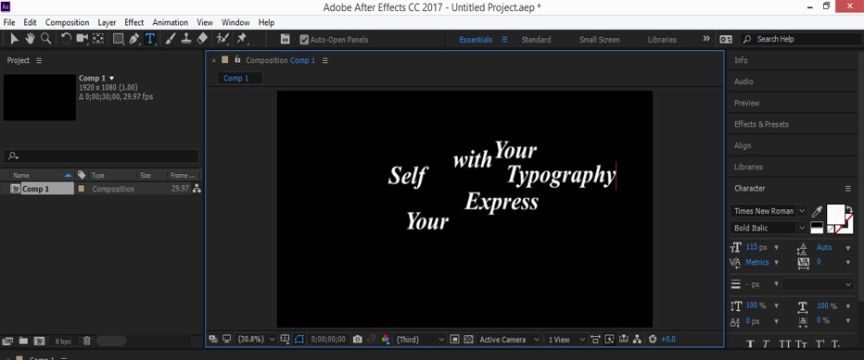Delete selected project item with the trash icon
Image resolution: width=864 pixels, height=360 pixels.
click(x=86, y=341)
